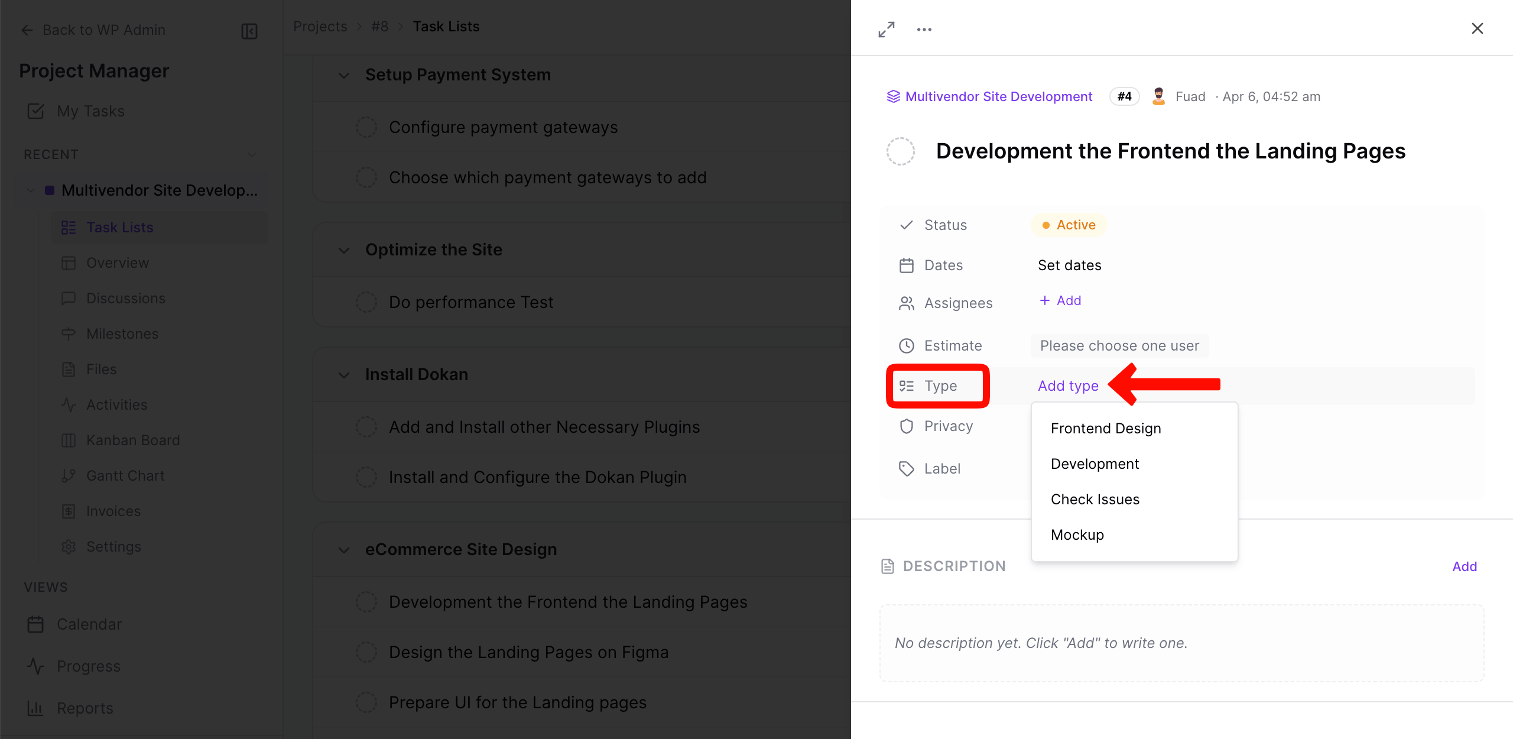Open the Gantt Chart view
Image resolution: width=1513 pixels, height=739 pixels.
click(x=125, y=475)
